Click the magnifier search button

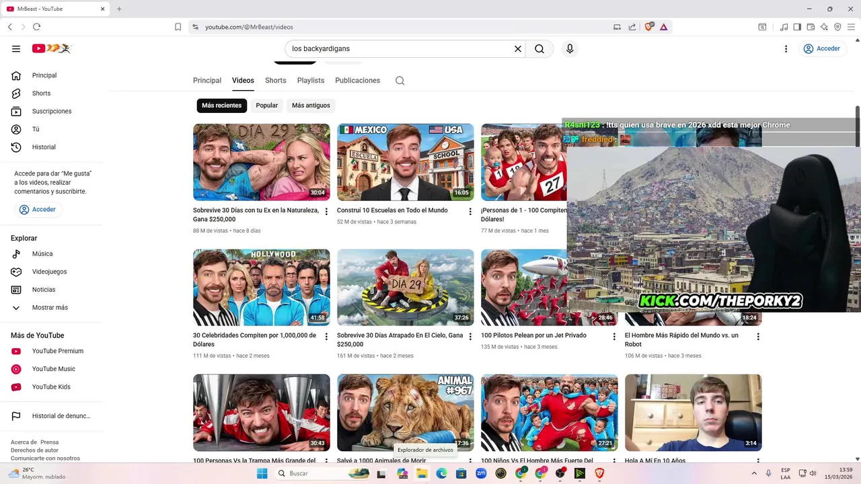pos(539,48)
